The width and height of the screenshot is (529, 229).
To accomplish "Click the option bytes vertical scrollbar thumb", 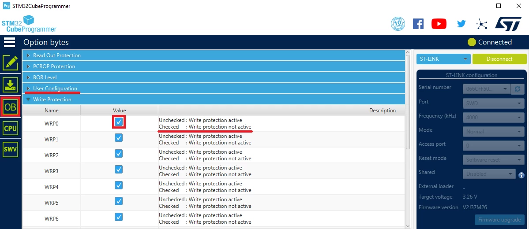I will [x=408, y=102].
